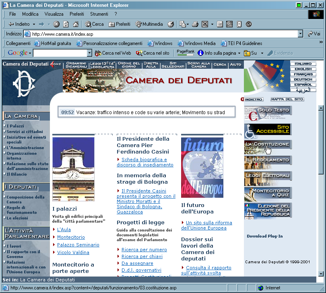Click the Su folder-up button
The image size is (326, 293).
click(x=250, y=53)
